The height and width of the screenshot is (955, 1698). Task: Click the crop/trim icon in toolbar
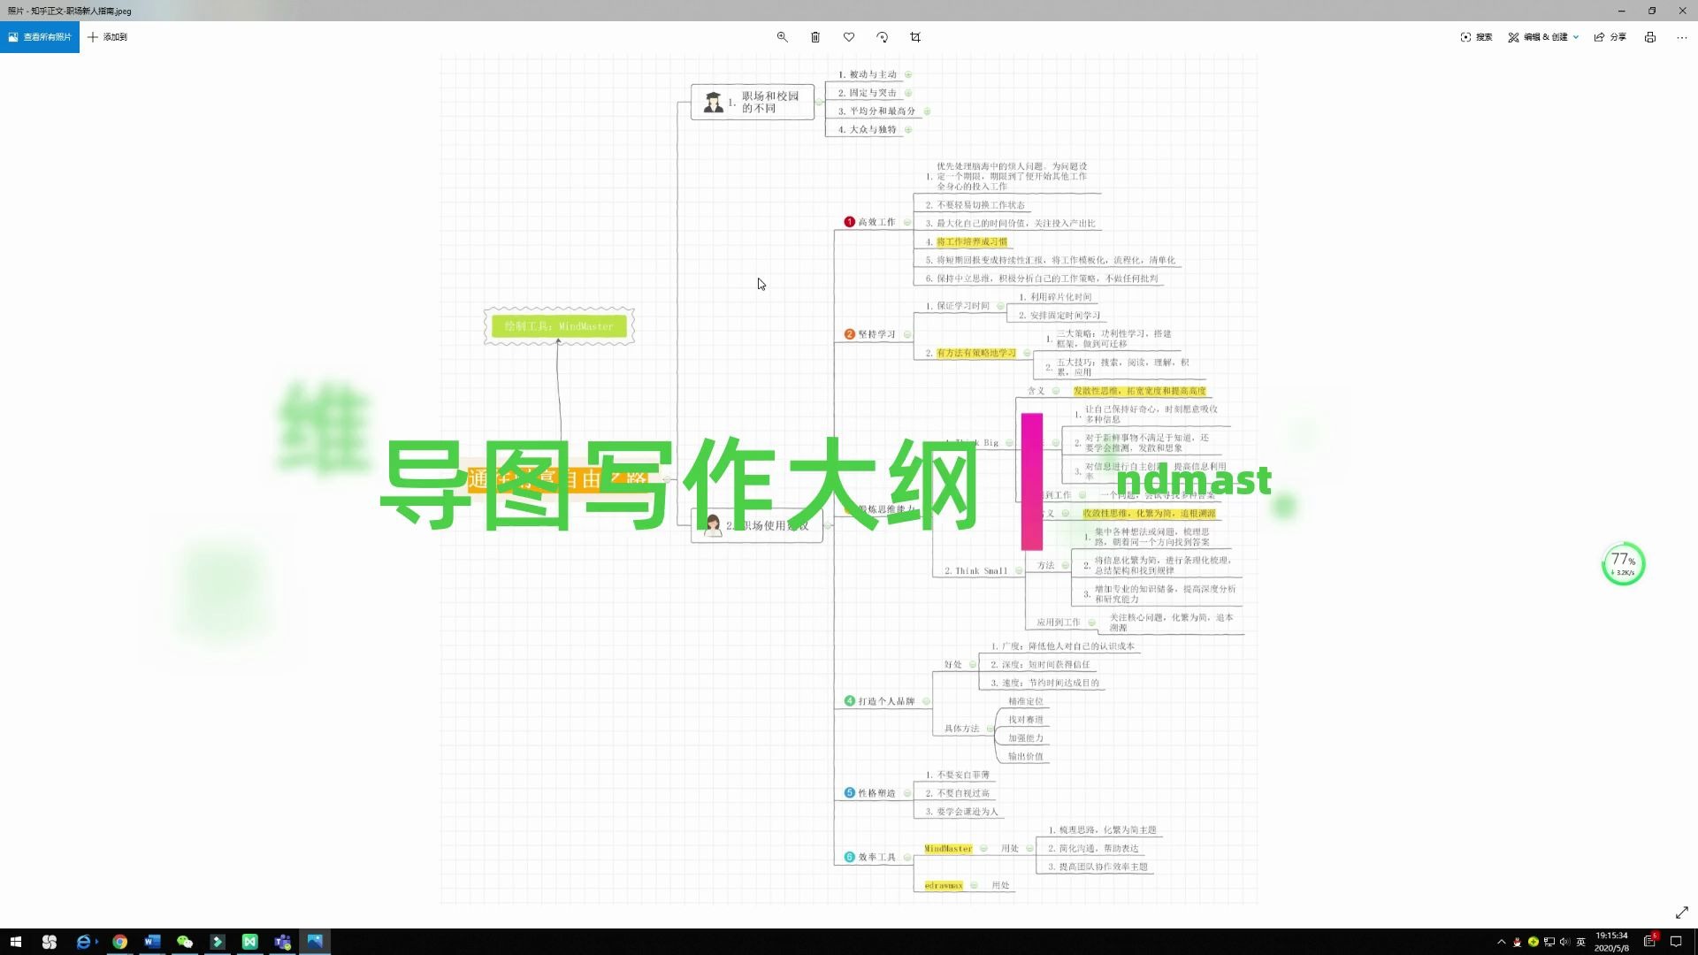click(x=915, y=37)
